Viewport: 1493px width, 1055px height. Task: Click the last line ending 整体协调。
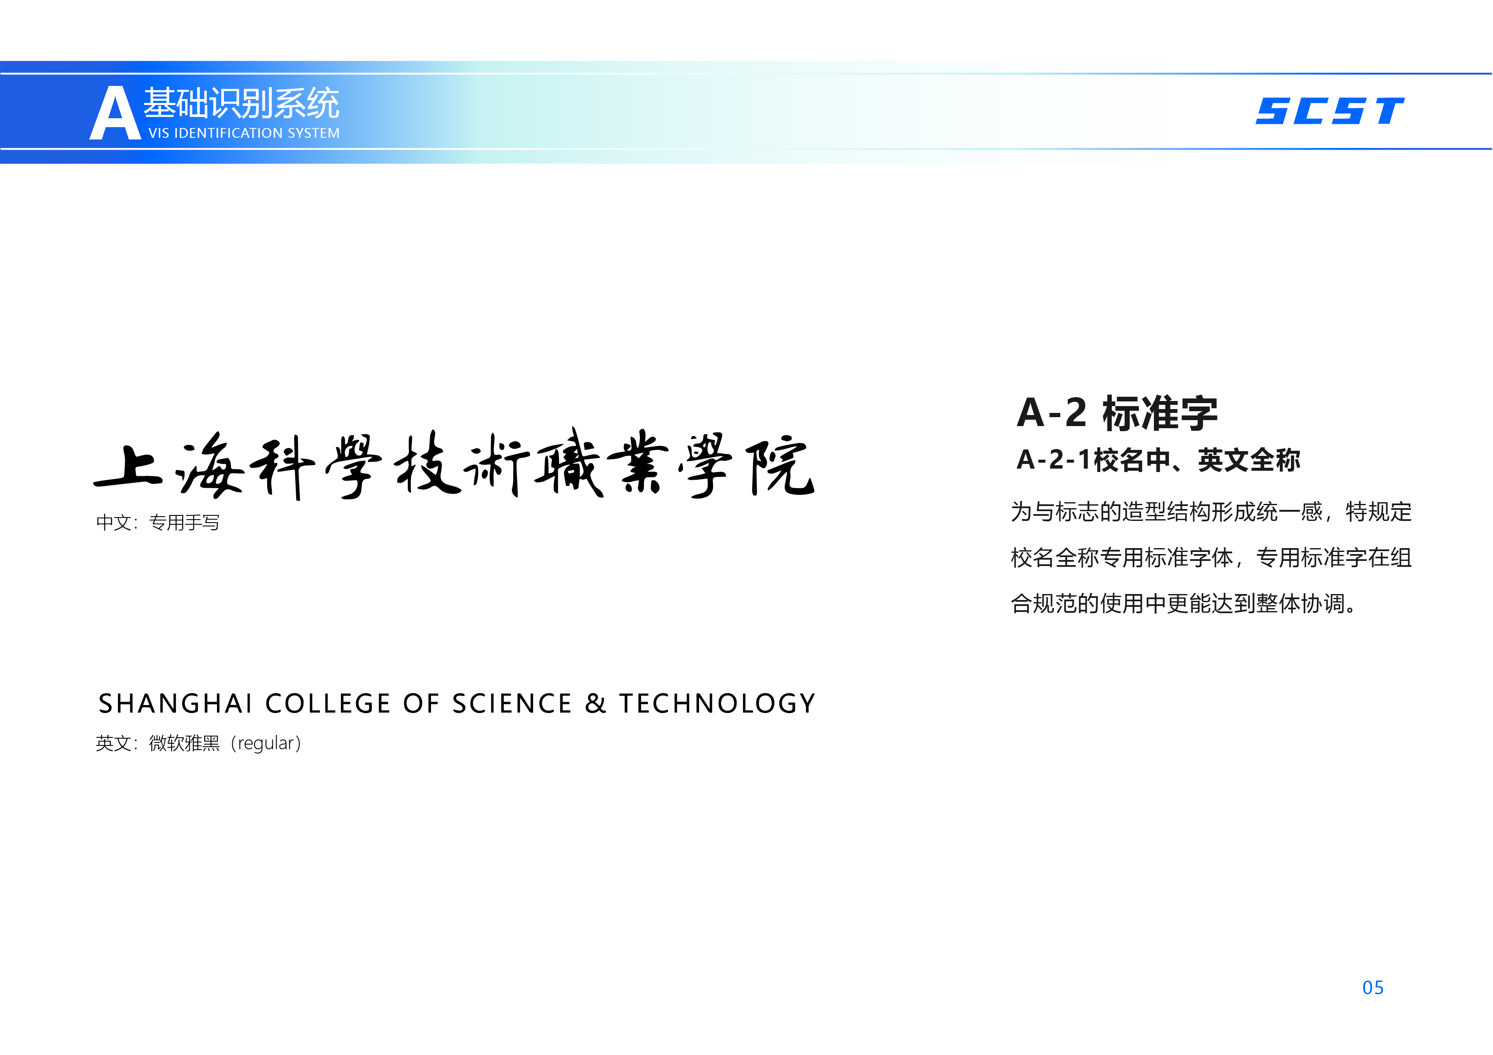pos(1184,604)
